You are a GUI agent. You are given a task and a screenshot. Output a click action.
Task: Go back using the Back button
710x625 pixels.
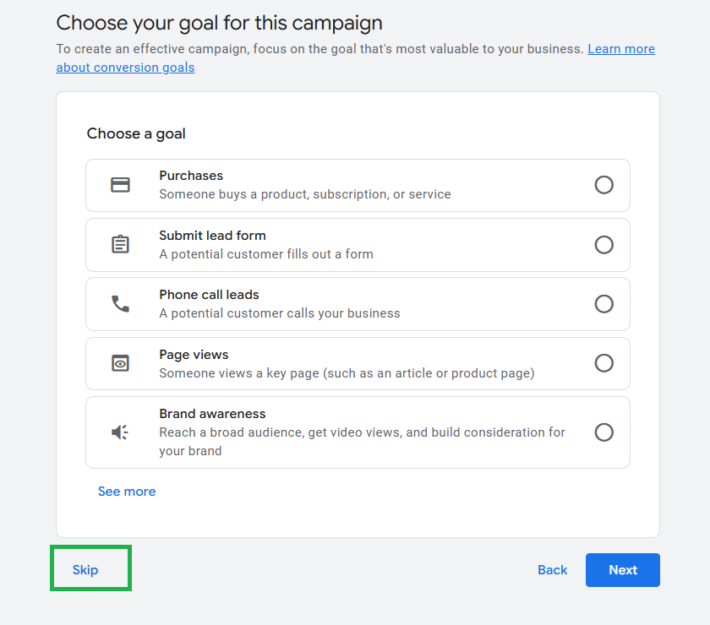tap(552, 570)
